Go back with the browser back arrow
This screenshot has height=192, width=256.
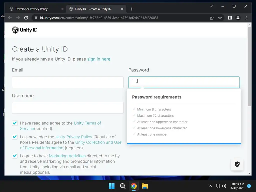pos(10,18)
